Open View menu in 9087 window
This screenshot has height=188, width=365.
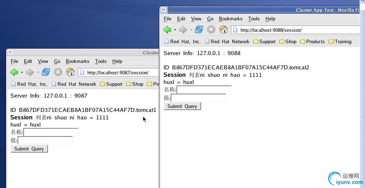click(43, 61)
